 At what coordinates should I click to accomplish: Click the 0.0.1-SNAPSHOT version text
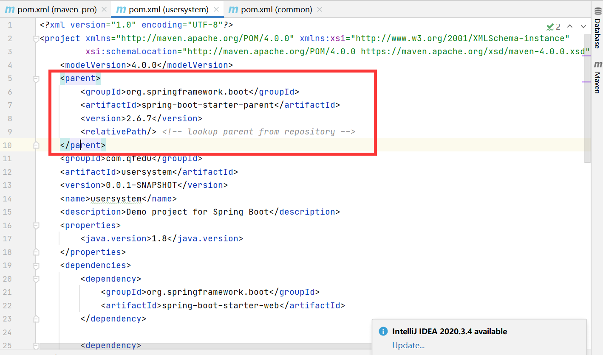(x=141, y=185)
